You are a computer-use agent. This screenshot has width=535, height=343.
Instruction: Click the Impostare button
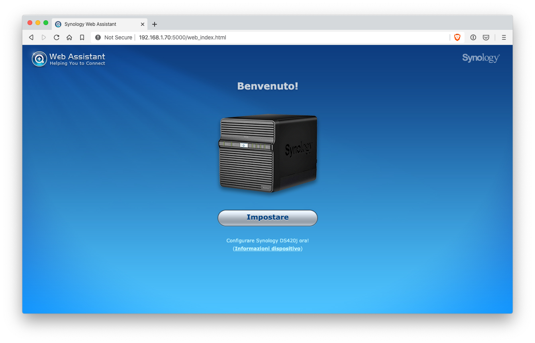268,218
